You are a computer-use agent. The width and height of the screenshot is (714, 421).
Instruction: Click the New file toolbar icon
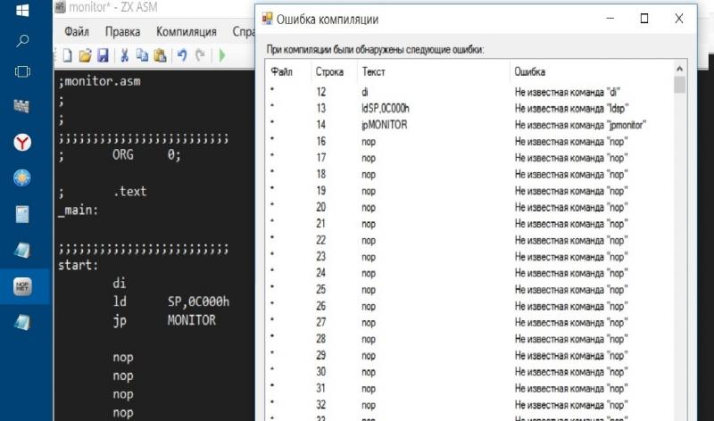(x=67, y=55)
